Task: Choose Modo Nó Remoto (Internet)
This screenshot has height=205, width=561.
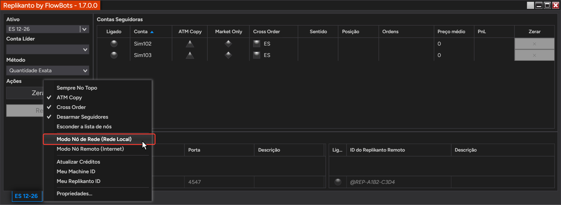Action: (x=97, y=149)
